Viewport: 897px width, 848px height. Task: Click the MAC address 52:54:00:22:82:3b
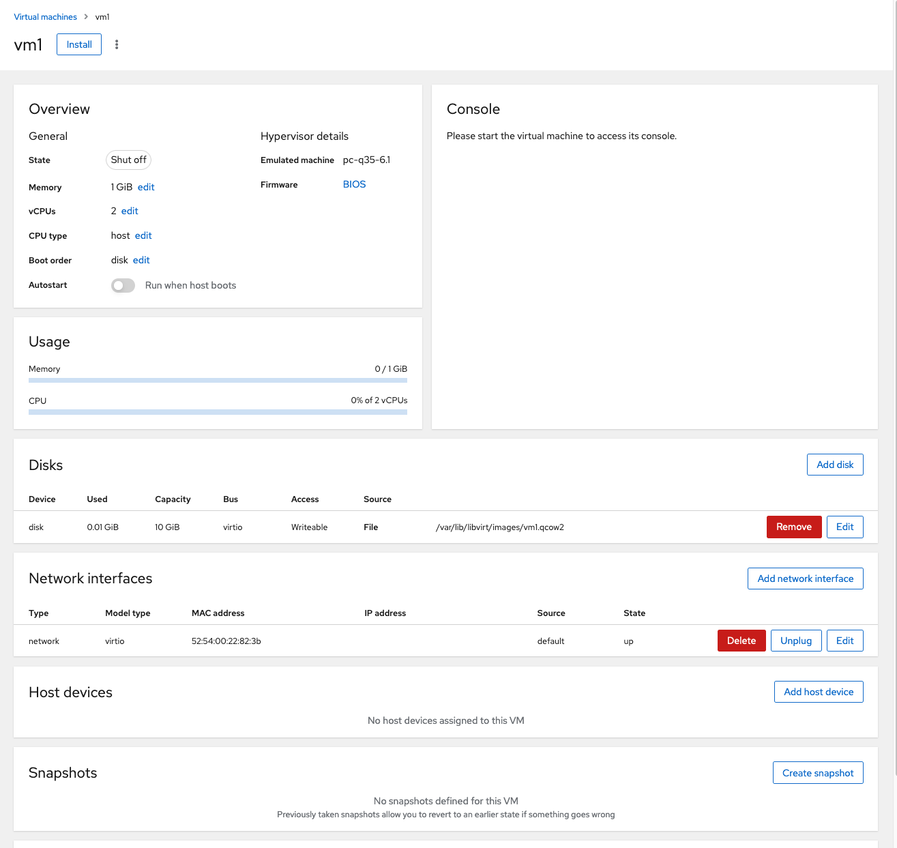coord(226,641)
